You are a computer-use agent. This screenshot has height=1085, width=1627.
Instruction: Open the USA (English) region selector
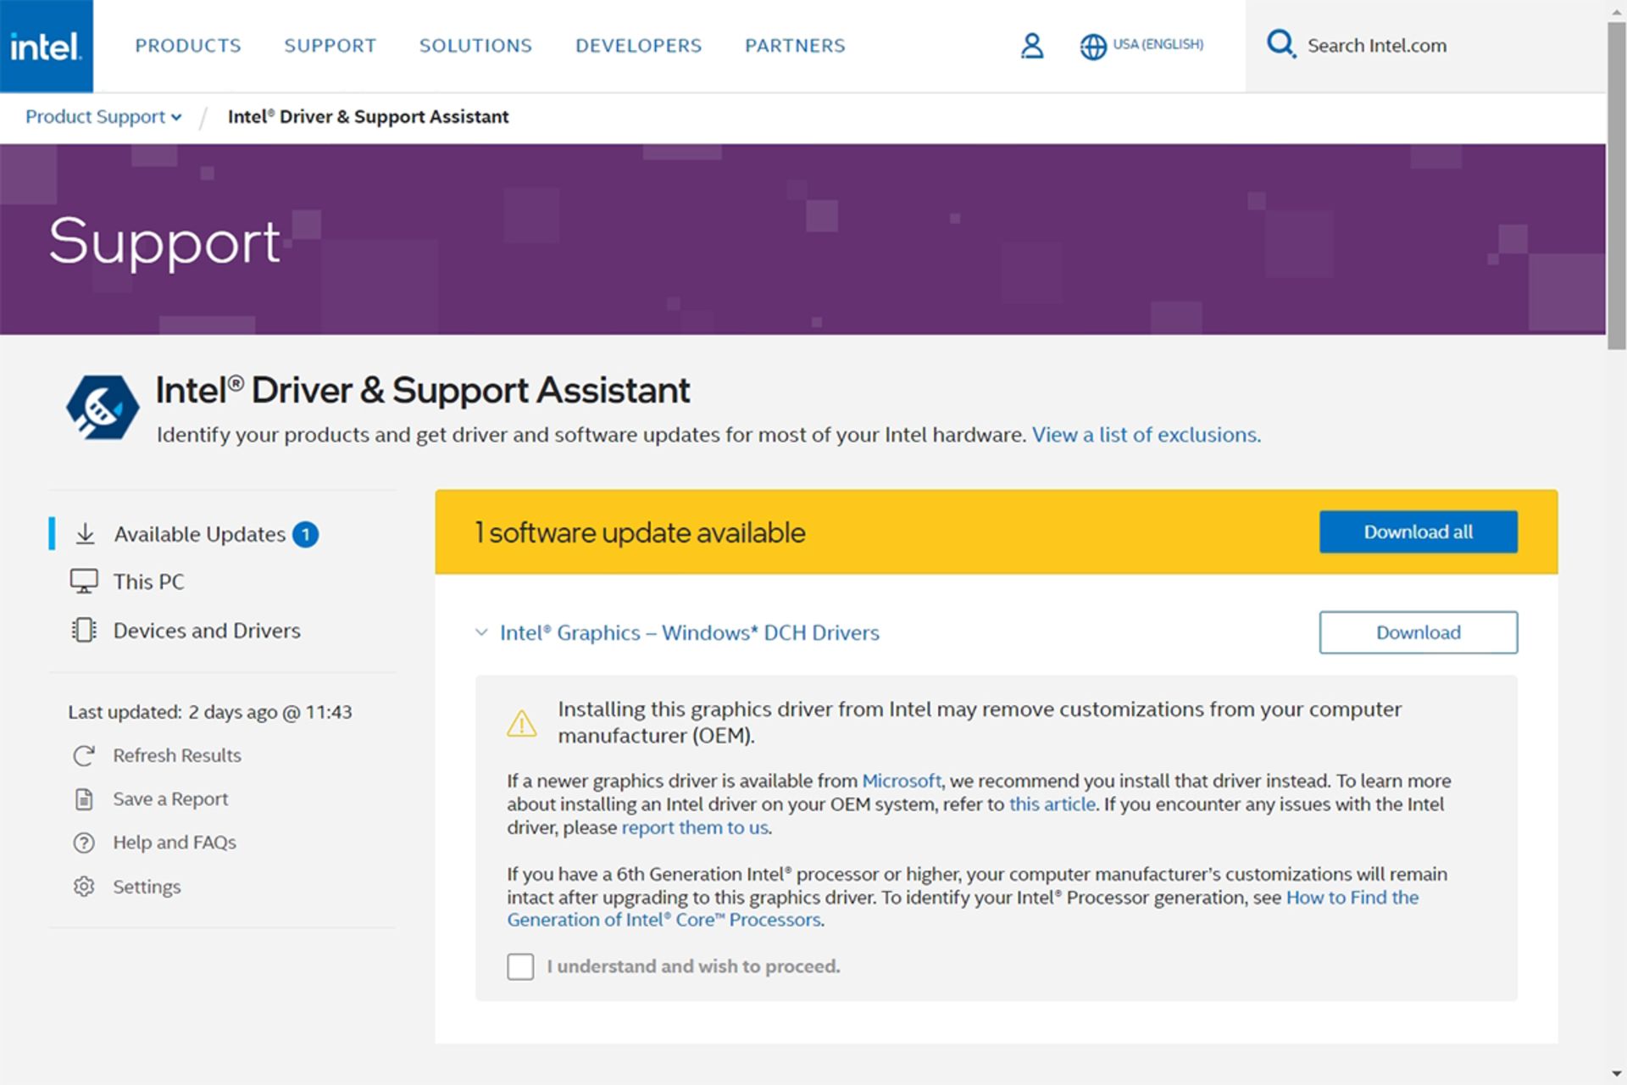tap(1158, 45)
